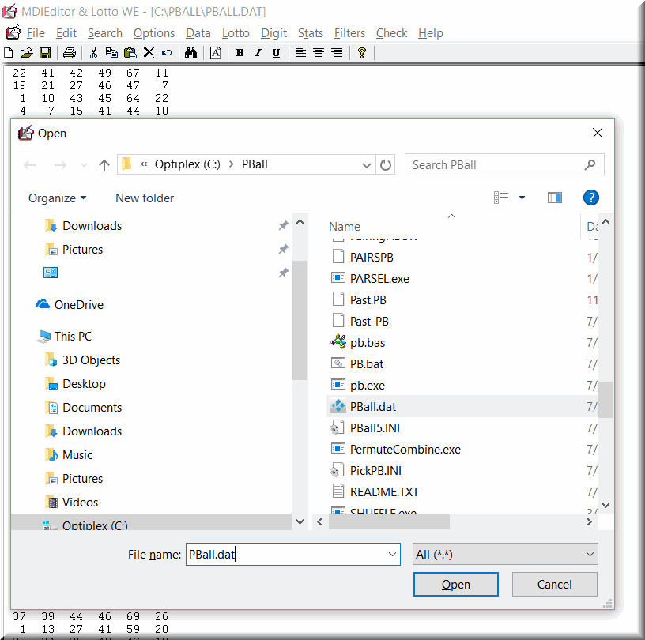Click the Save diskette toolbar icon
Image resolution: width=645 pixels, height=640 pixels.
click(45, 53)
